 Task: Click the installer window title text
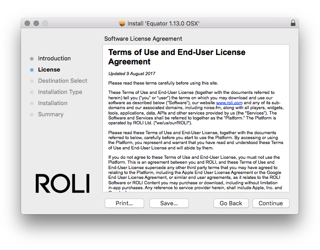[163, 23]
